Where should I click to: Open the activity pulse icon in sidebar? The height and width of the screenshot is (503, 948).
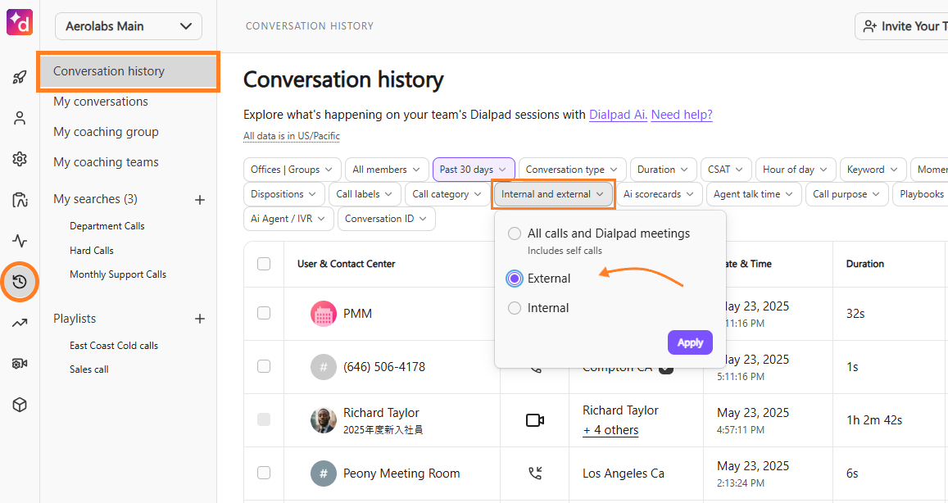pyautogui.click(x=20, y=241)
